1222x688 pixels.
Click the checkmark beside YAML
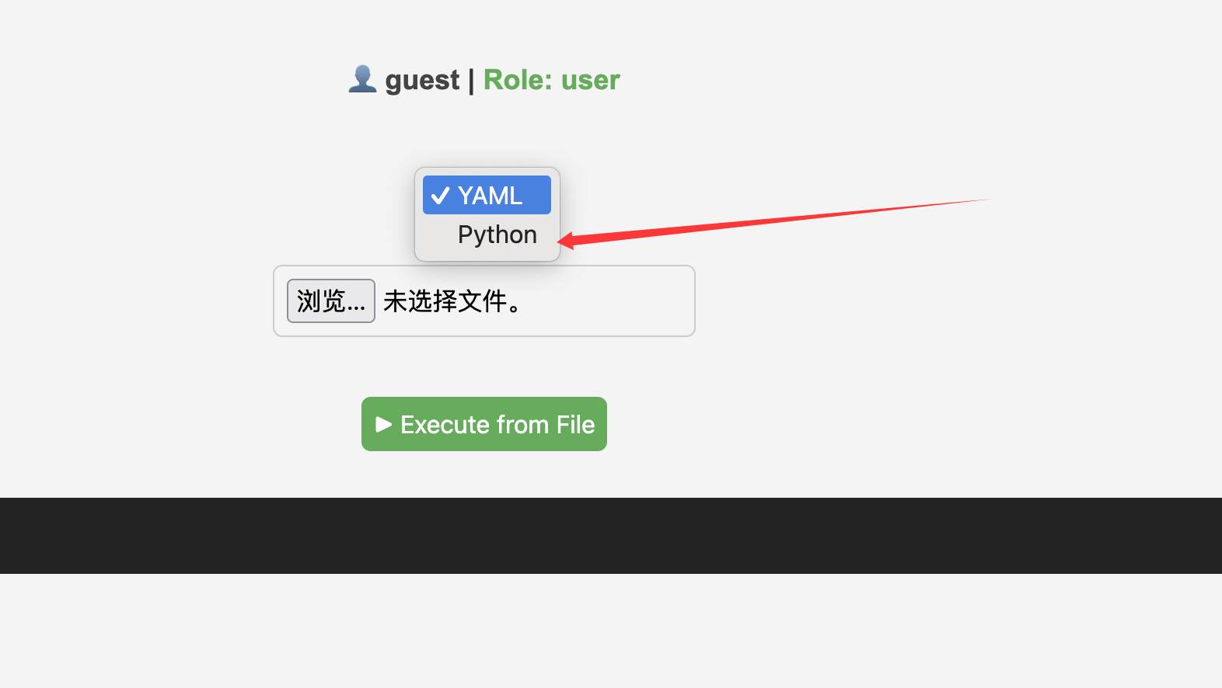pos(440,196)
